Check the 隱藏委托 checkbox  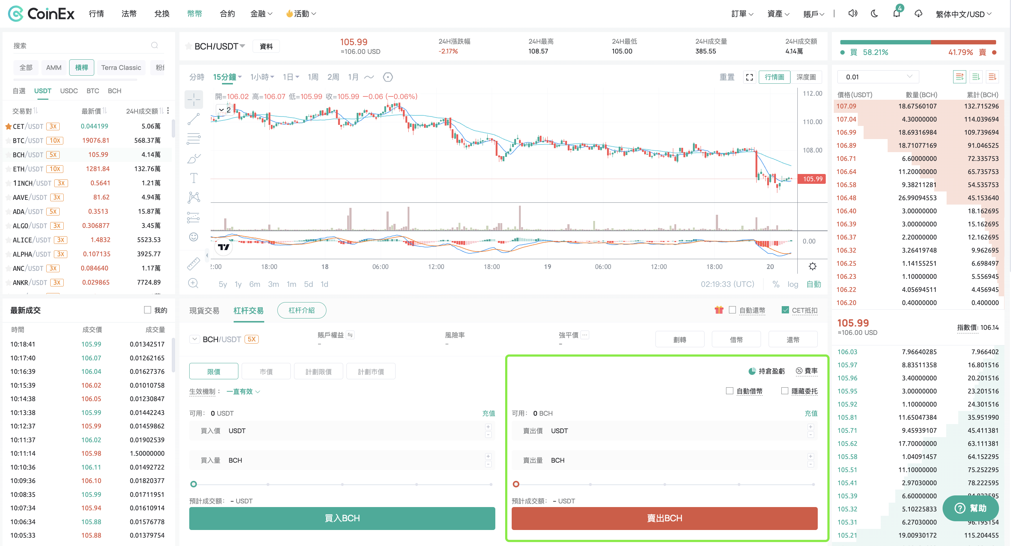pos(785,391)
